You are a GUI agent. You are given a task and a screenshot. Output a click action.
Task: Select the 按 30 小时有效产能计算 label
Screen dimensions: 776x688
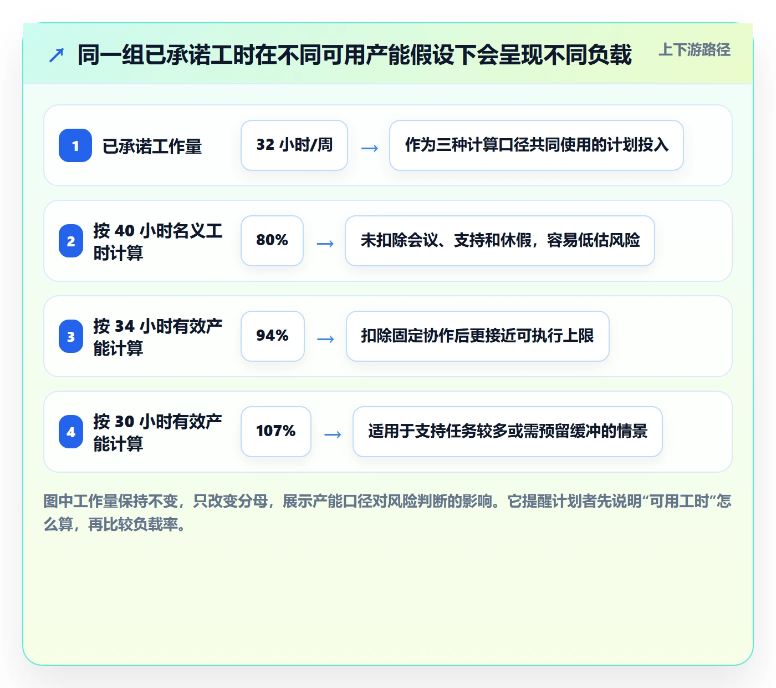pyautogui.click(x=158, y=432)
